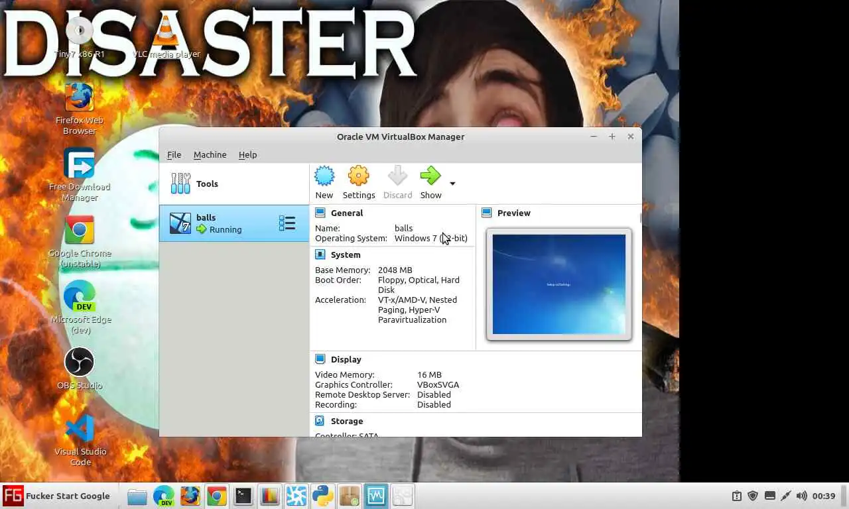Click the details pane vertical scrollbar
Viewport: 849px width, 509px height.
pyautogui.click(x=640, y=217)
